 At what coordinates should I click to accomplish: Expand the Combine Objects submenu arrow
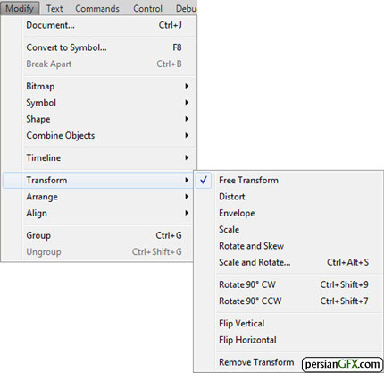pos(187,135)
